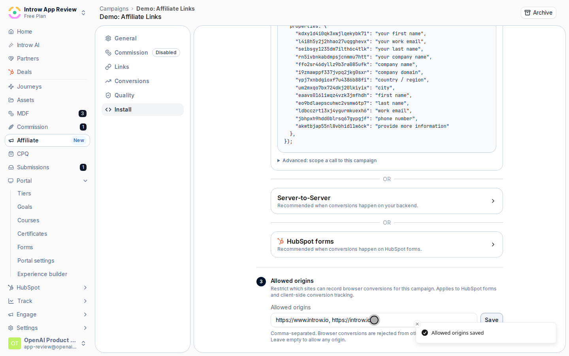This screenshot has height=356, width=569.
Task: Click the Introw AI sparkle icon
Action: (11, 45)
